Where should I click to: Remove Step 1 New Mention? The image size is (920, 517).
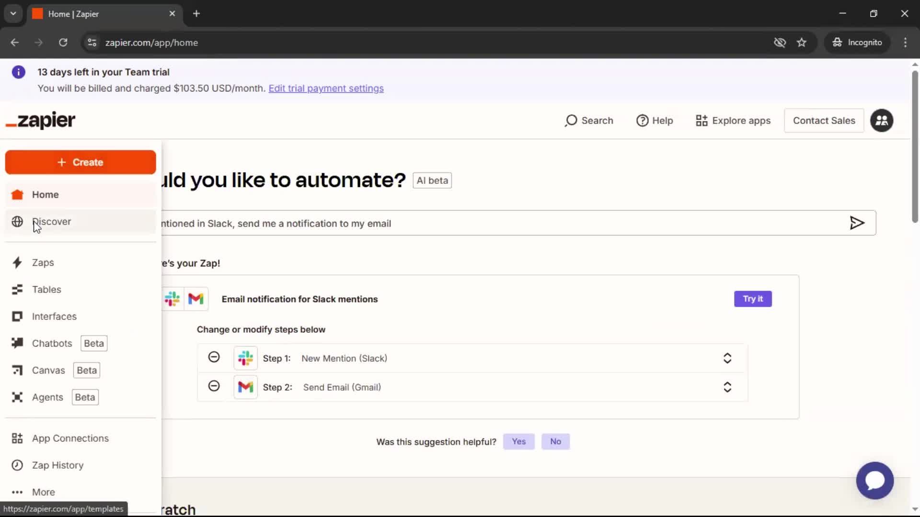(214, 357)
